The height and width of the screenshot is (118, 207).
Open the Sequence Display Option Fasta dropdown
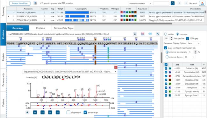[x=194, y=43]
